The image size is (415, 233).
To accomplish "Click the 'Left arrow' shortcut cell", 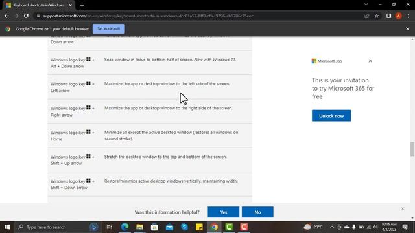I will tap(73, 87).
